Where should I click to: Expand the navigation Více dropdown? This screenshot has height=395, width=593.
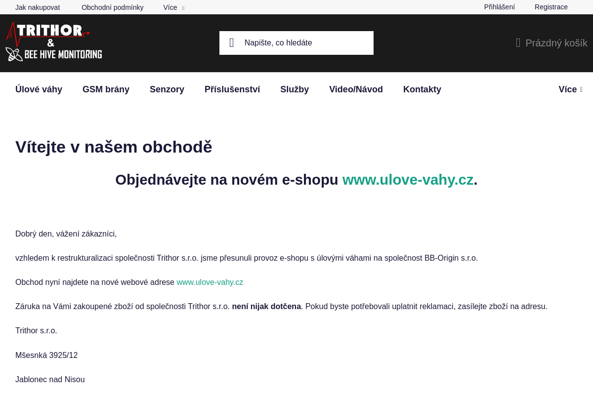point(570,89)
